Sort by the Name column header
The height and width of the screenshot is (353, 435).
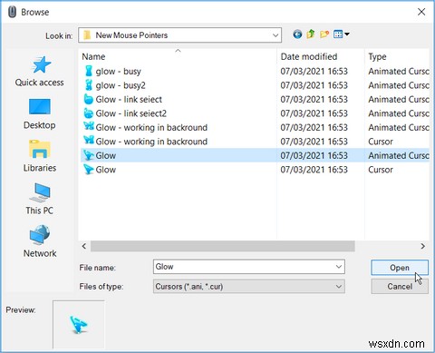pyautogui.click(x=93, y=56)
